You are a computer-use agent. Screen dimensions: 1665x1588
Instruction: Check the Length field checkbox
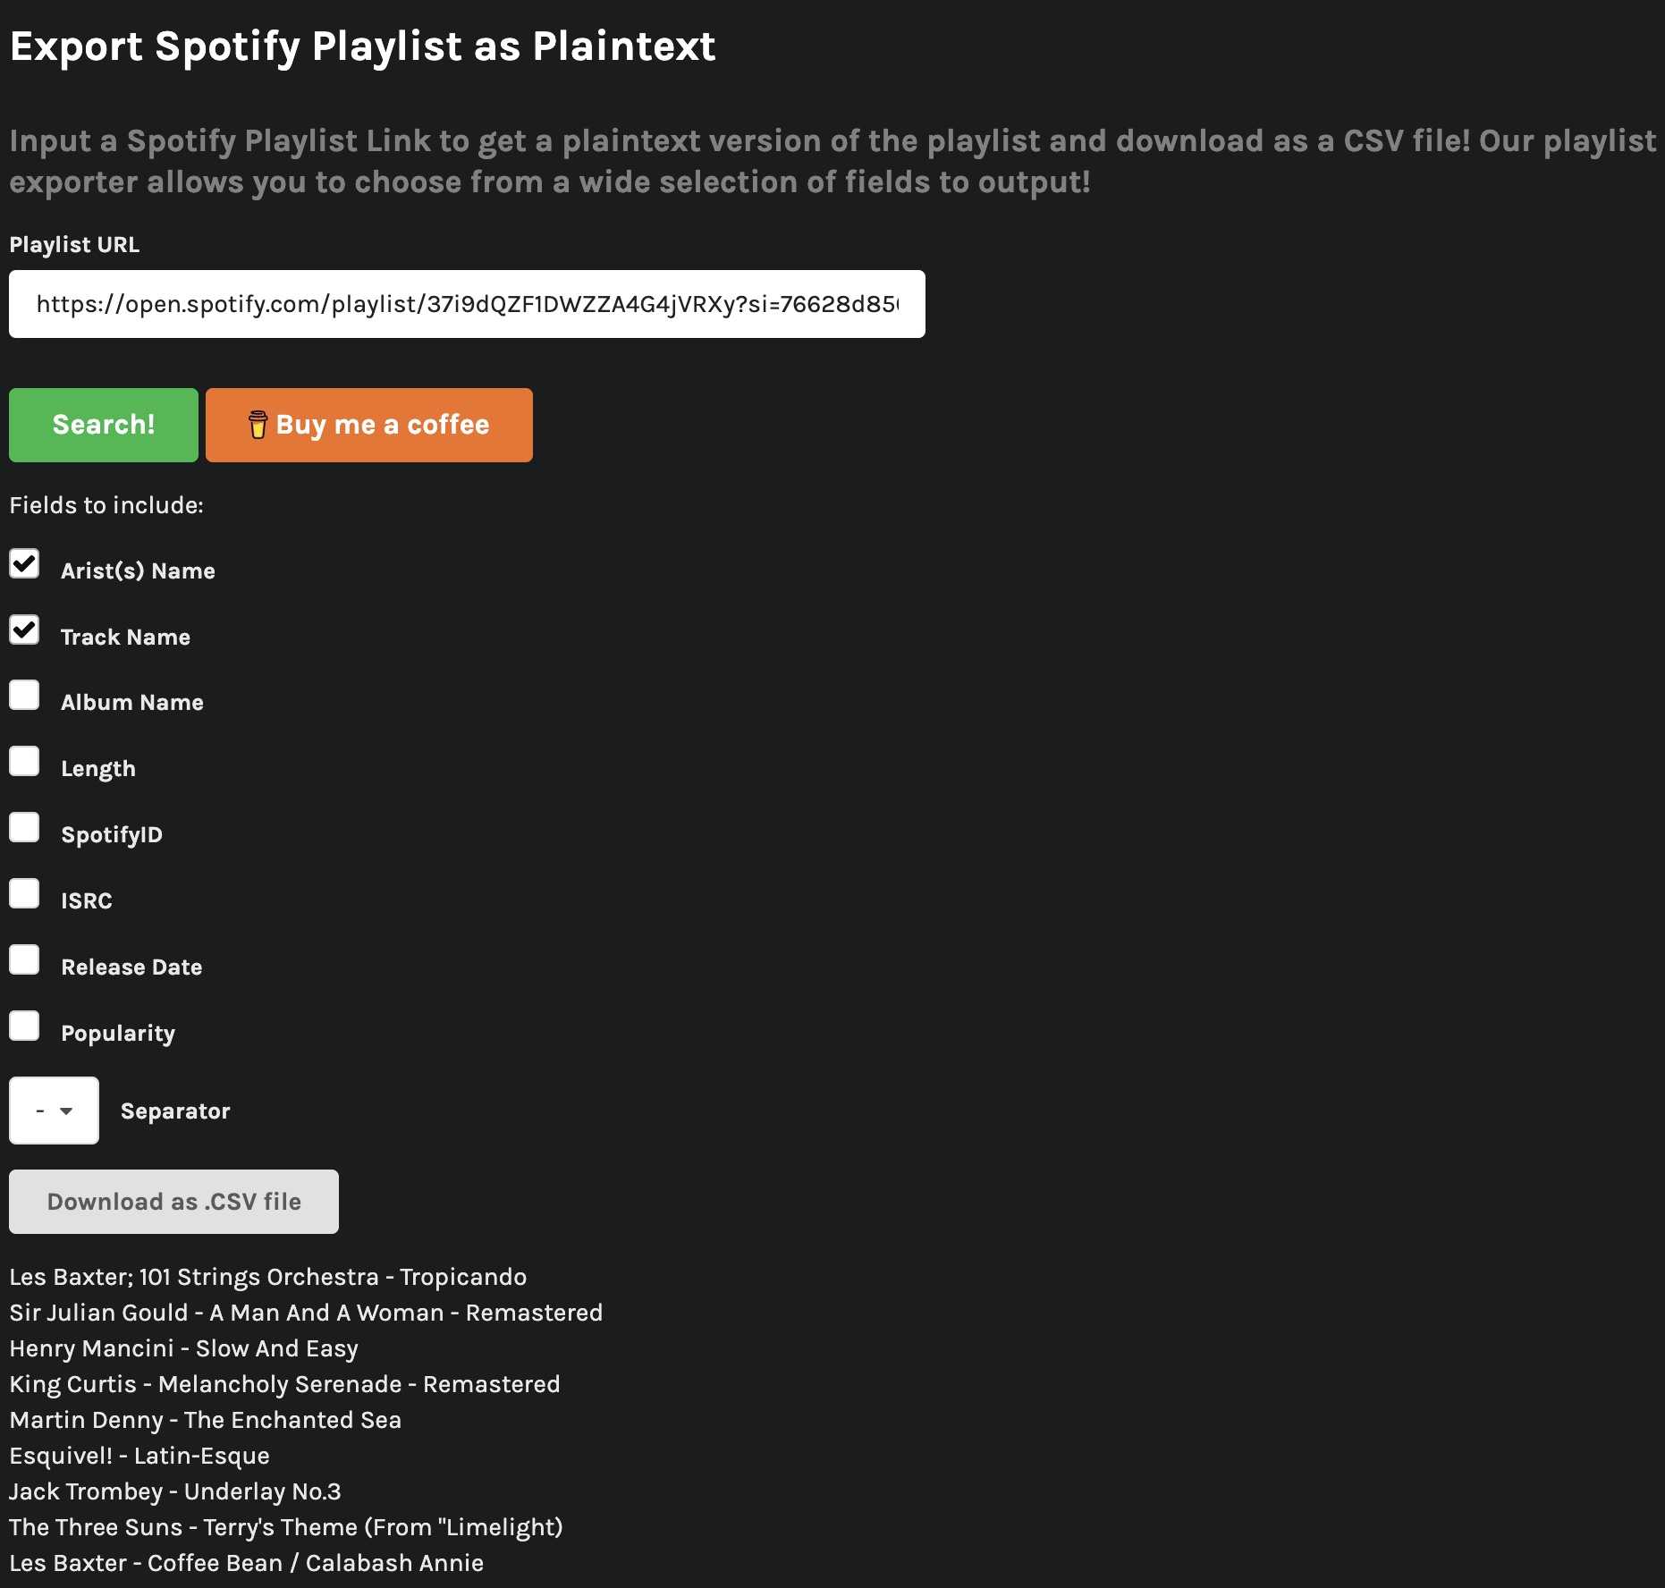24,762
